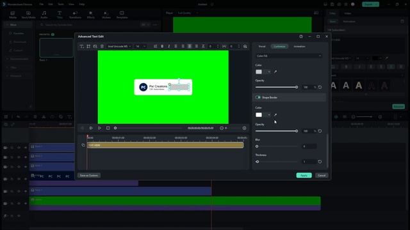Click the fill Opacity slider handle
This screenshot has width=410, height=230.
297,87
